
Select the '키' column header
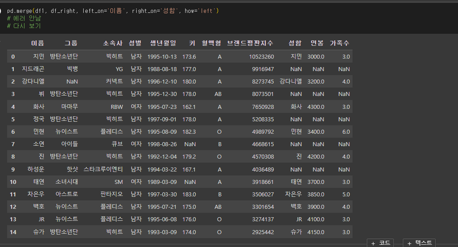pyautogui.click(x=192, y=43)
